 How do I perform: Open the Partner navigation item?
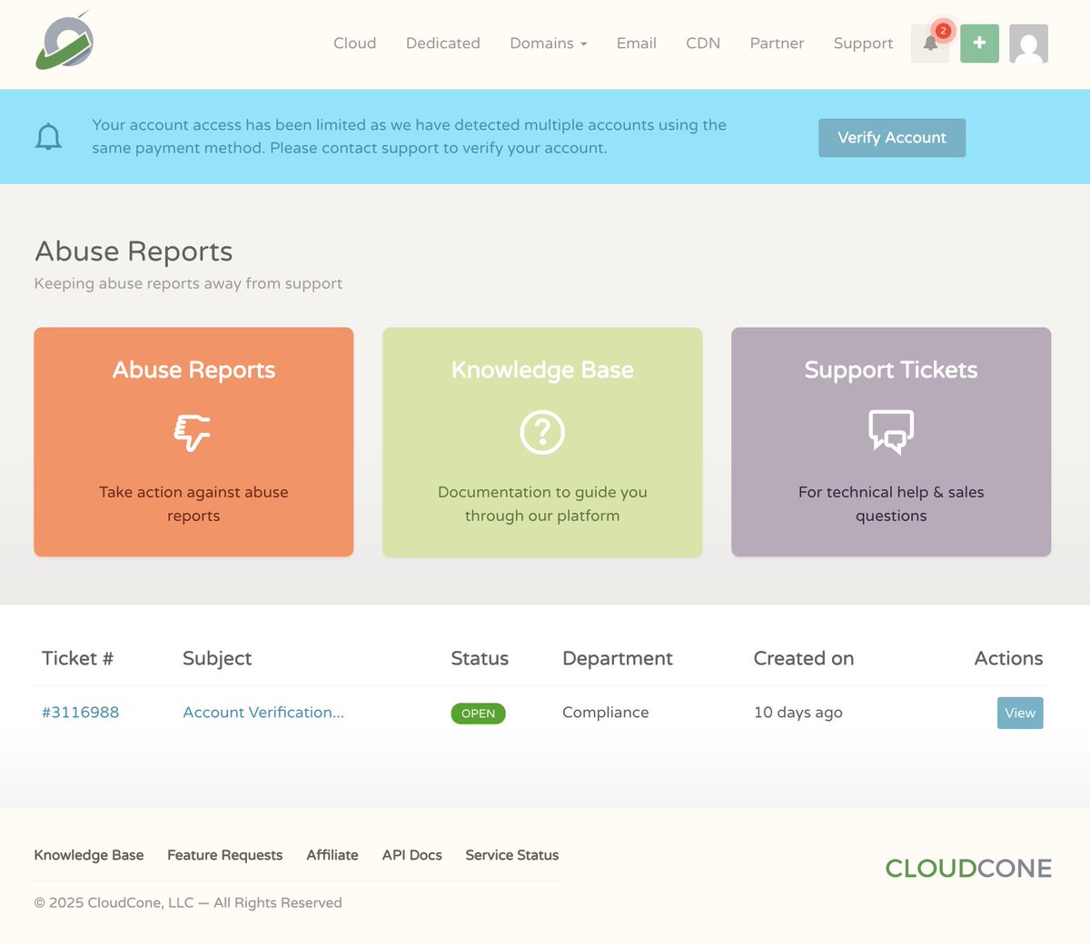(777, 44)
